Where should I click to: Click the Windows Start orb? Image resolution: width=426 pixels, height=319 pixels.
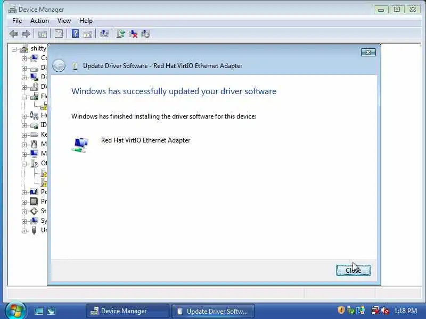click(x=16, y=310)
